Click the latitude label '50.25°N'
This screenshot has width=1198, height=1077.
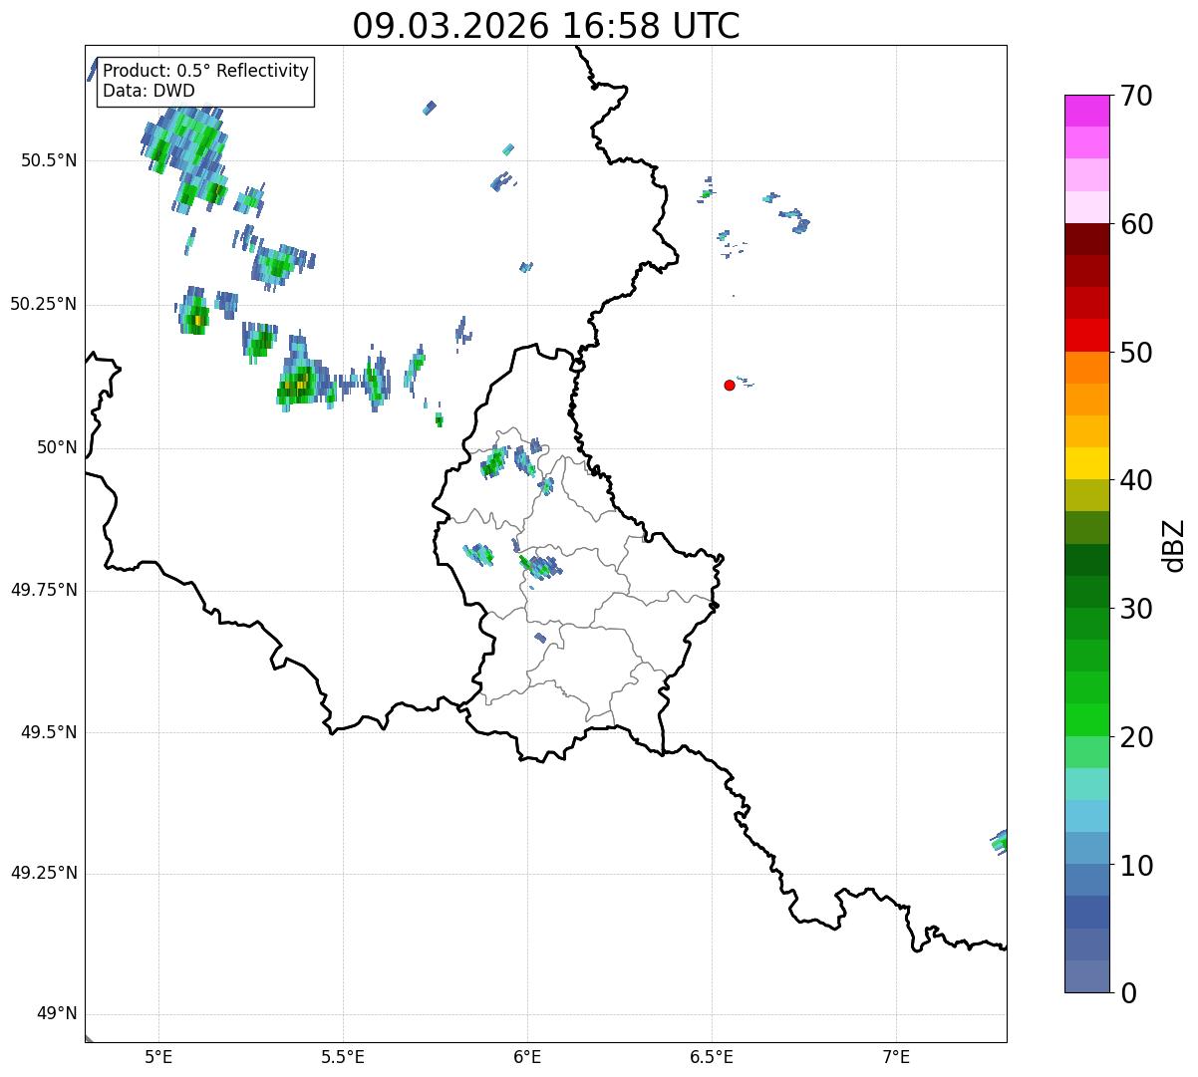pos(44,304)
